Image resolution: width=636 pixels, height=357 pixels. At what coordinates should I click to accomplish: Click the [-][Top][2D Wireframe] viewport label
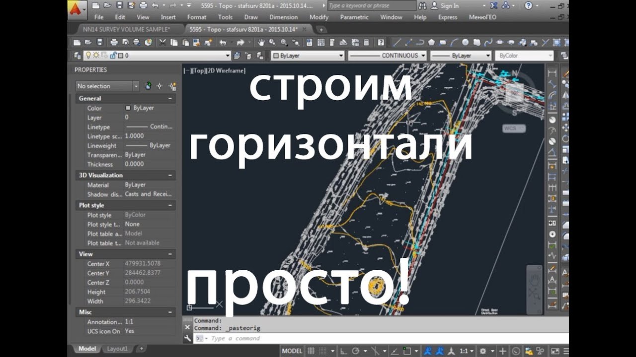click(x=215, y=70)
